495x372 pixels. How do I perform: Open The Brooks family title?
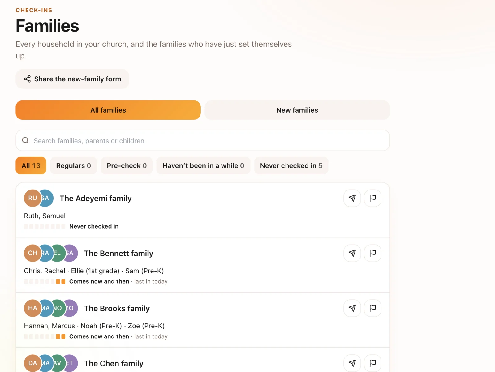click(x=117, y=309)
